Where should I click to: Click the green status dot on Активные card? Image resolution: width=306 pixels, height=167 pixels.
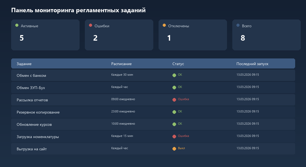tap(17, 25)
